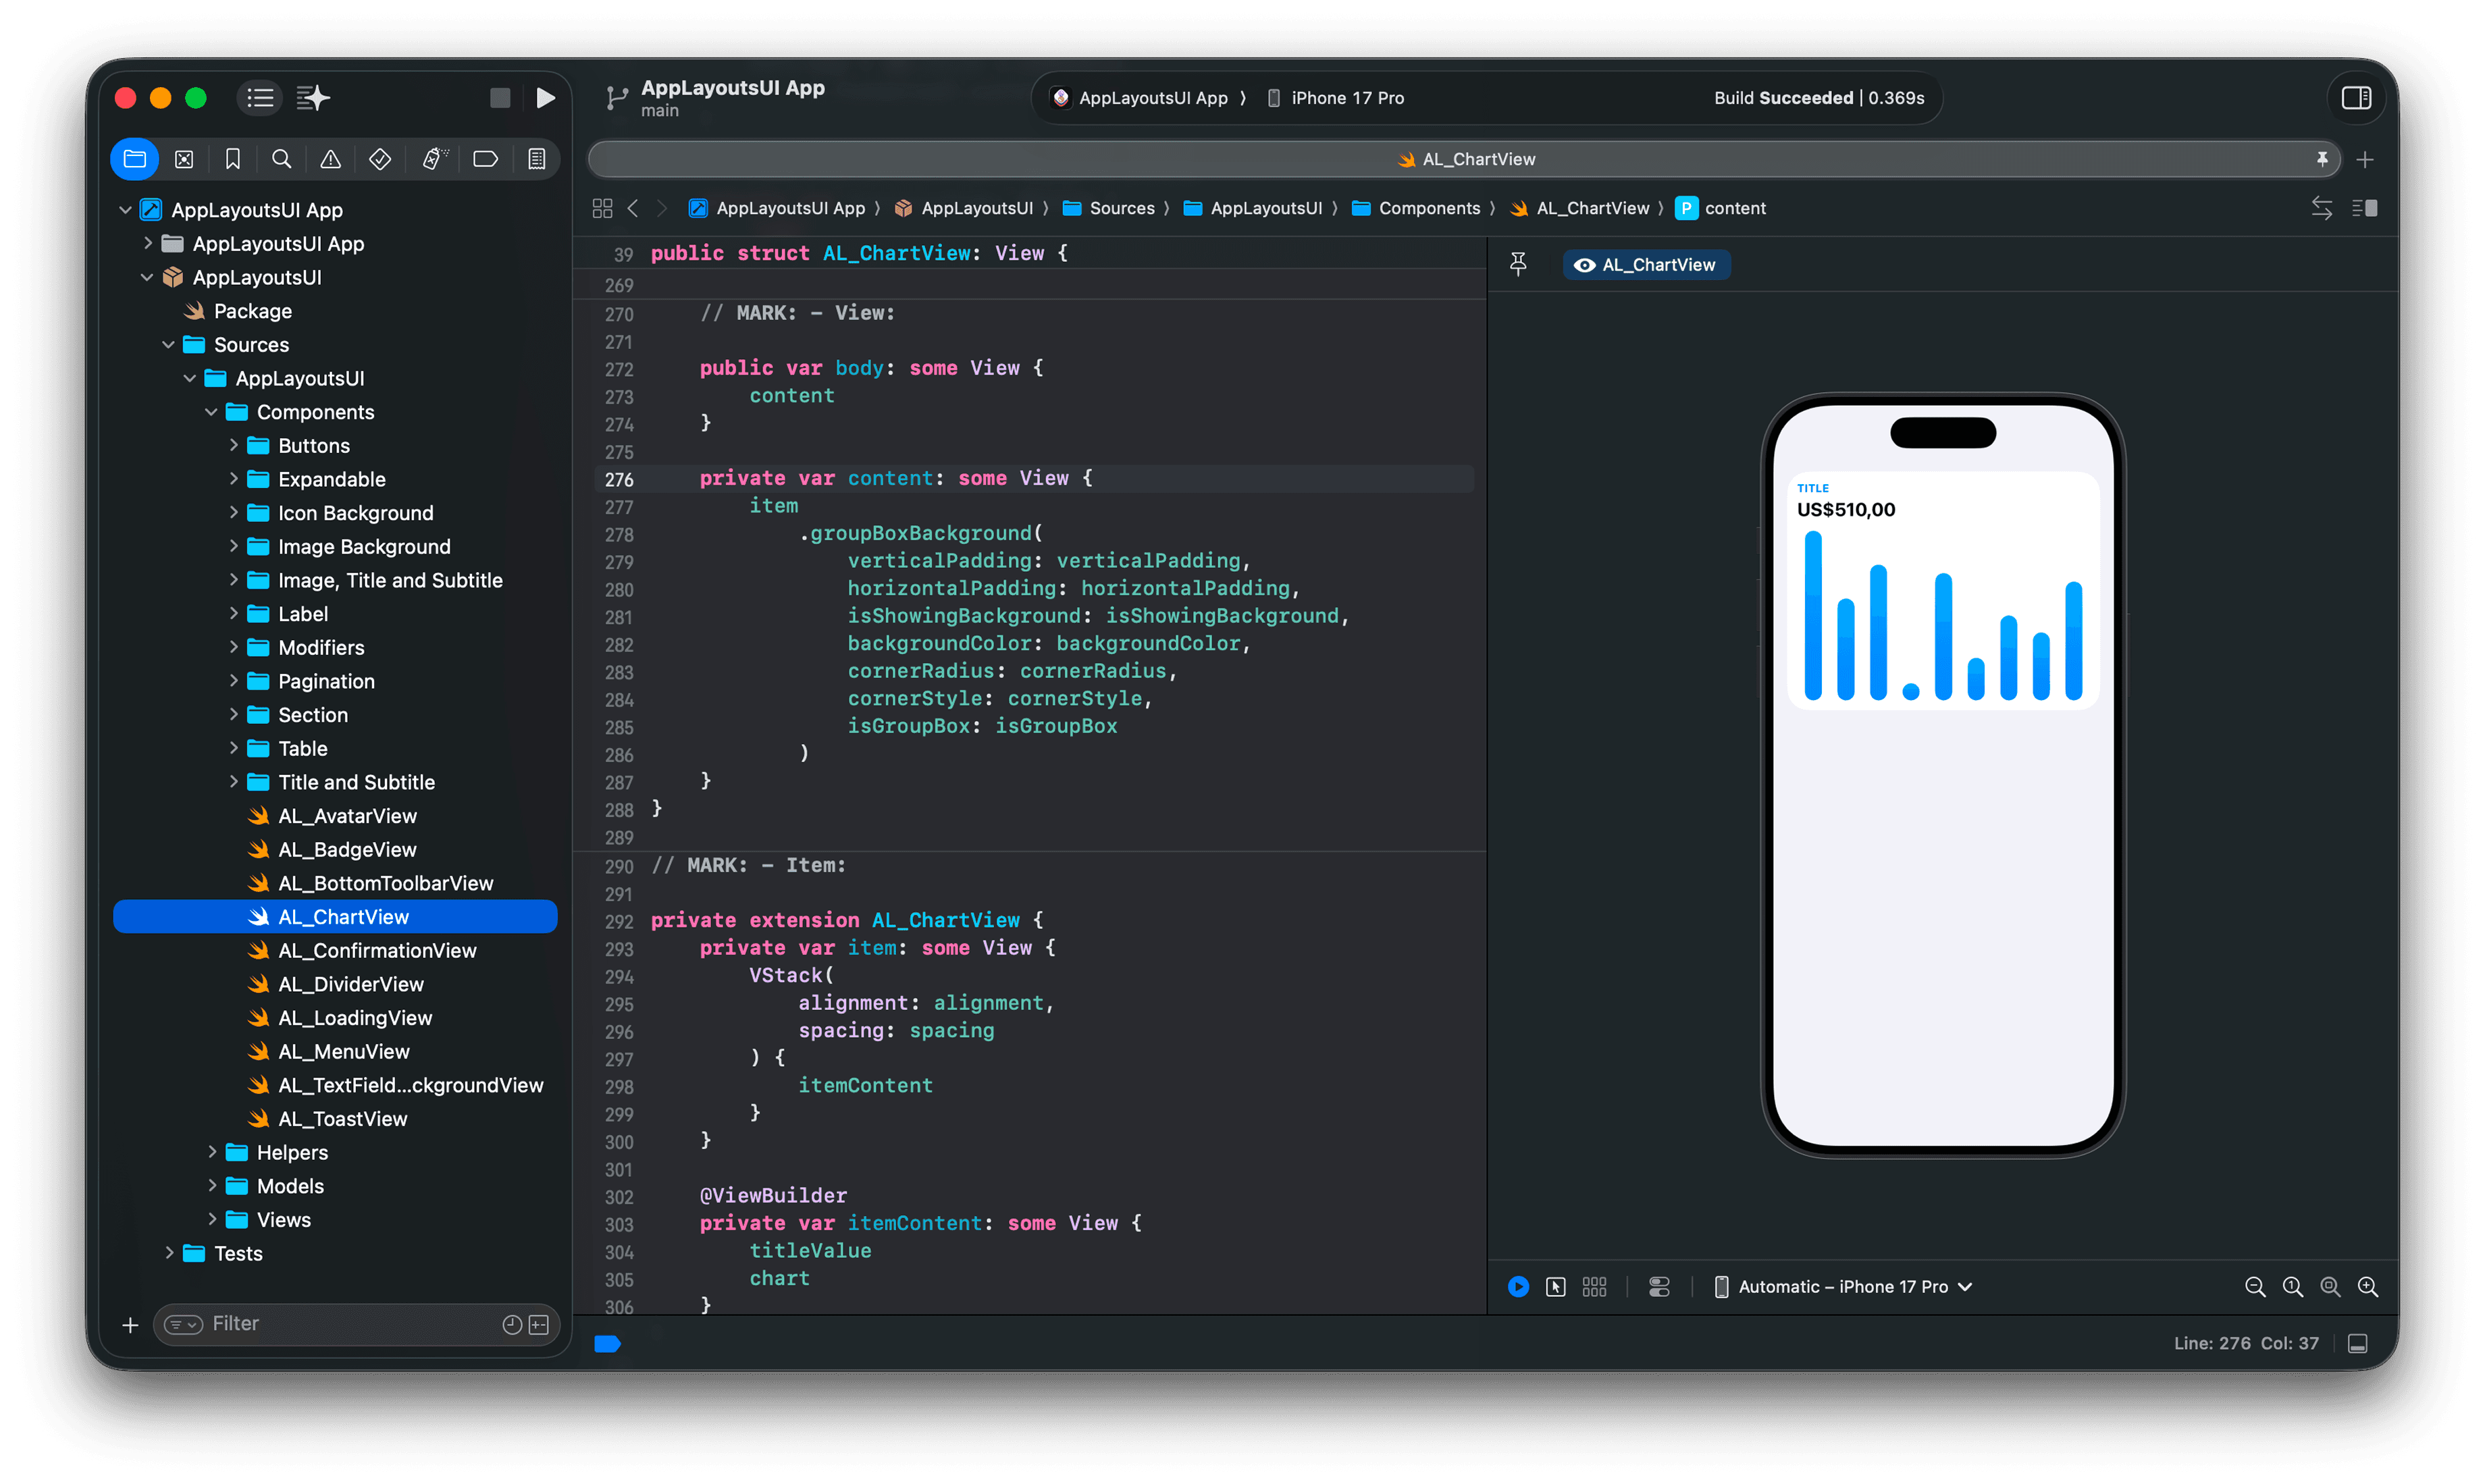Toggle the inspector panel visibility
Image resolution: width=2485 pixels, height=1484 pixels.
(2356, 98)
